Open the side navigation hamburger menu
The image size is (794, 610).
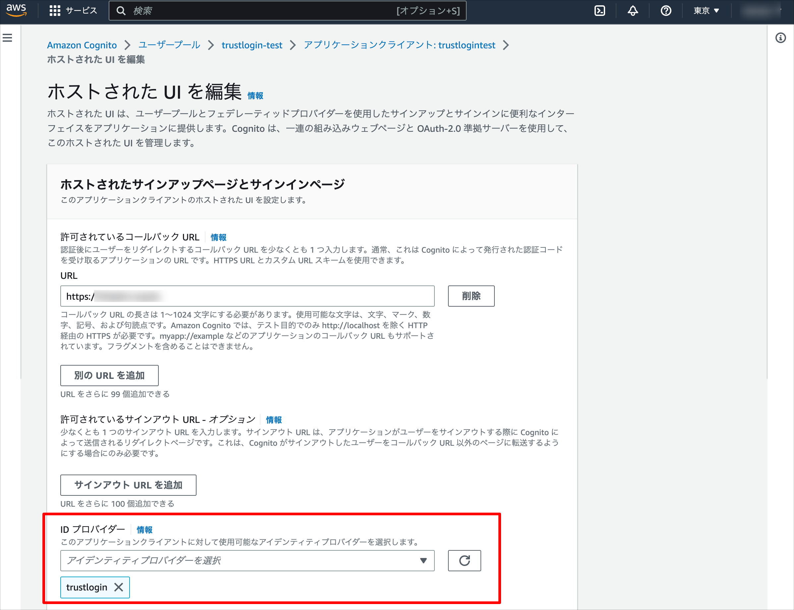pos(7,38)
